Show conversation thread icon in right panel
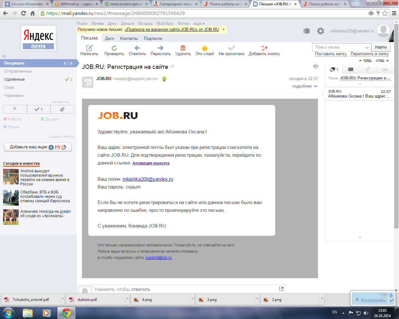 point(334,69)
